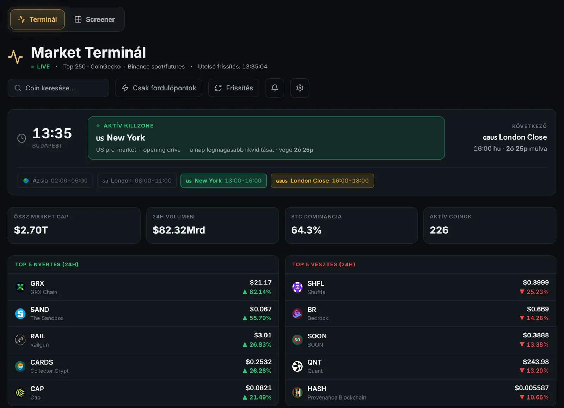Focus the Coin keresése search field

coord(59,88)
